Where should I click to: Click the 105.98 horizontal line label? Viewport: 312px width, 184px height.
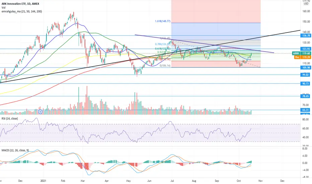(306, 68)
